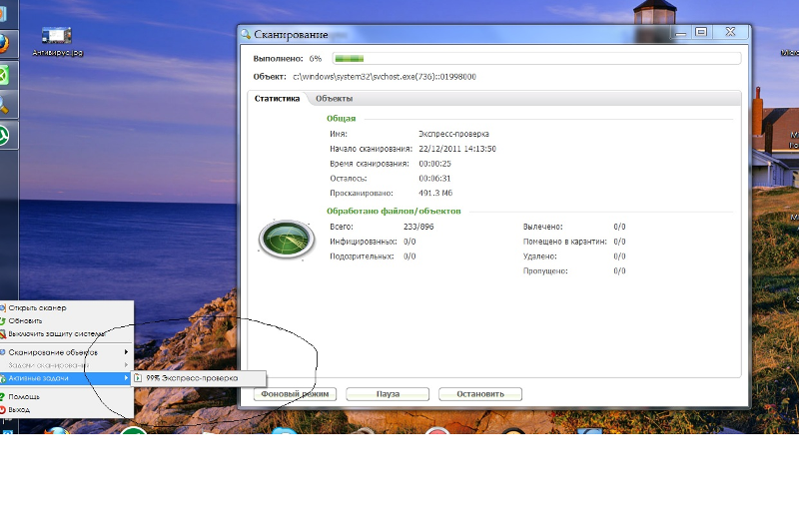
Task: Click the magnifier icon in left sidebar
Action: [x=4, y=104]
